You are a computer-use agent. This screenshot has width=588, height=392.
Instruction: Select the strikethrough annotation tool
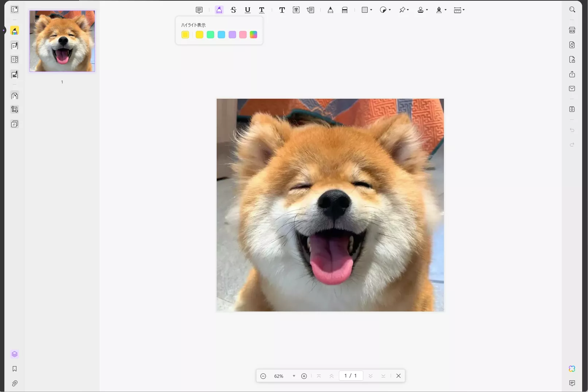tap(233, 10)
